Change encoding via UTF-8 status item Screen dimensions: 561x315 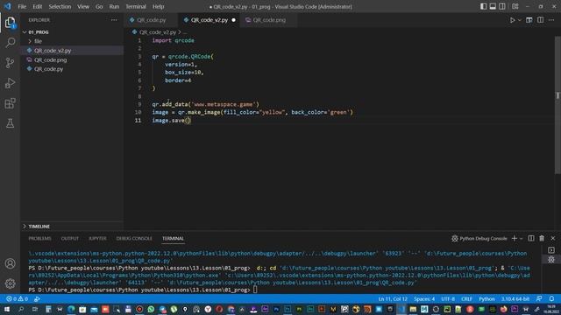(448, 299)
